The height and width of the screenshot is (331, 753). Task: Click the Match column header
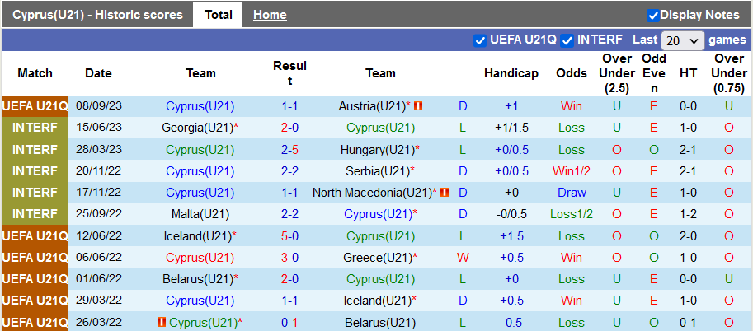point(35,73)
